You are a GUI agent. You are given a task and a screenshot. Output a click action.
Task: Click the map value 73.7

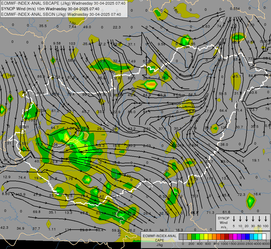click(x=254, y=110)
